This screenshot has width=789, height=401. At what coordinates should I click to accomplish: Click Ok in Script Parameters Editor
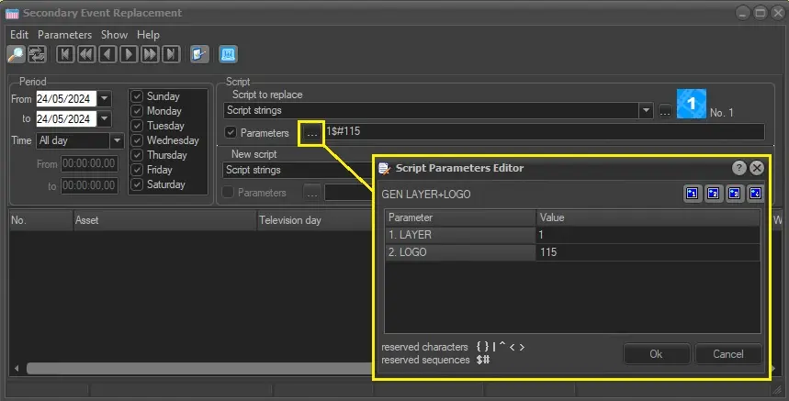pos(656,354)
